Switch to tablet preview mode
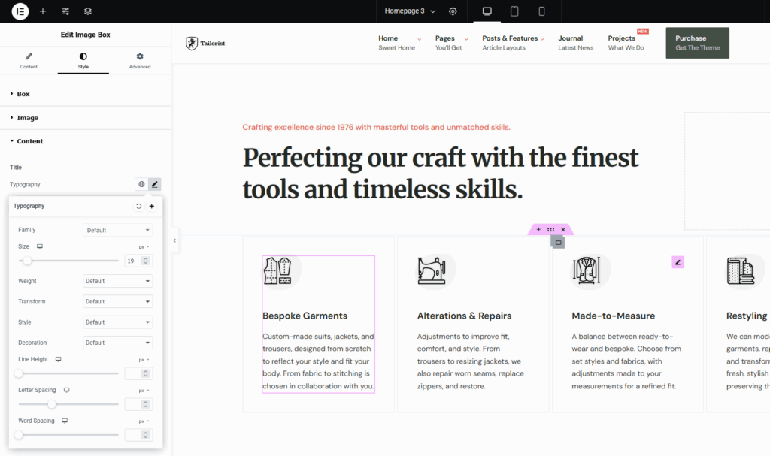The width and height of the screenshot is (770, 456). pyautogui.click(x=514, y=11)
